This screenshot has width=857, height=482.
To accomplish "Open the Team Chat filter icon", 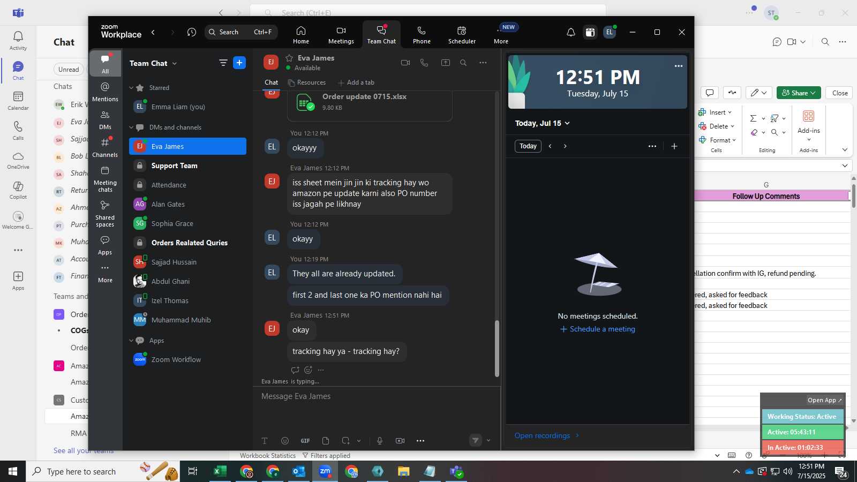I will 223,63.
